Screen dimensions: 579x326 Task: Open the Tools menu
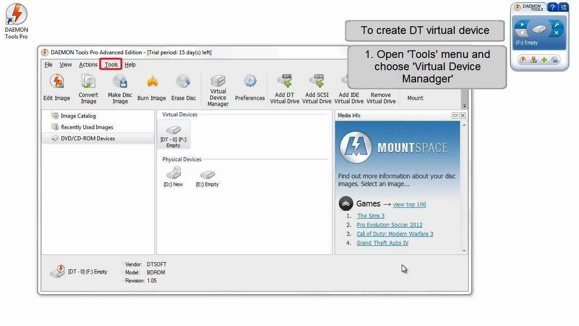coord(111,65)
